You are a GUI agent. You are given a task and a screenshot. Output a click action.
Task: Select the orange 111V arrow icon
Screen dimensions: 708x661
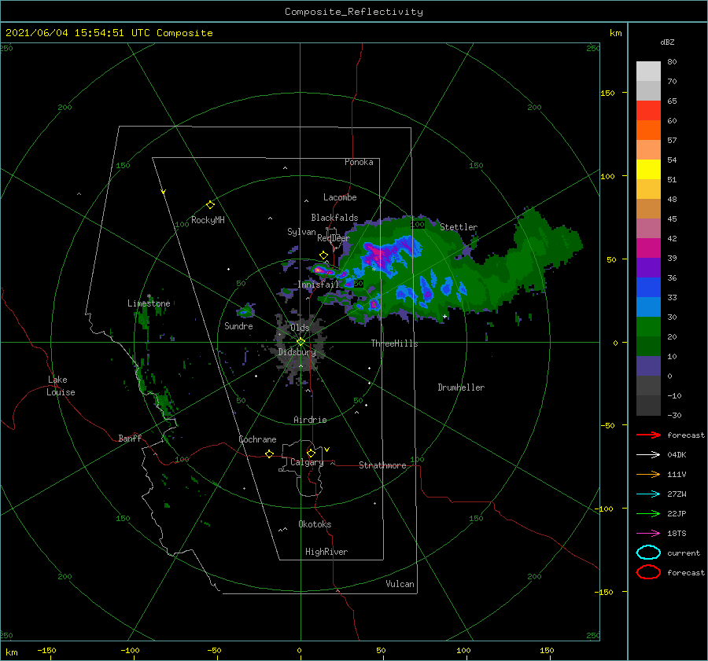tap(648, 474)
